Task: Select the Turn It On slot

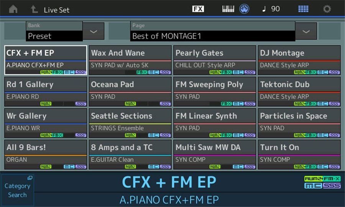Action: 299,154
